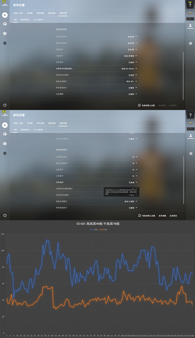Open 光影细节 dropdown showing 自动:非常高
This screenshot has height=338, width=195.
131,56
